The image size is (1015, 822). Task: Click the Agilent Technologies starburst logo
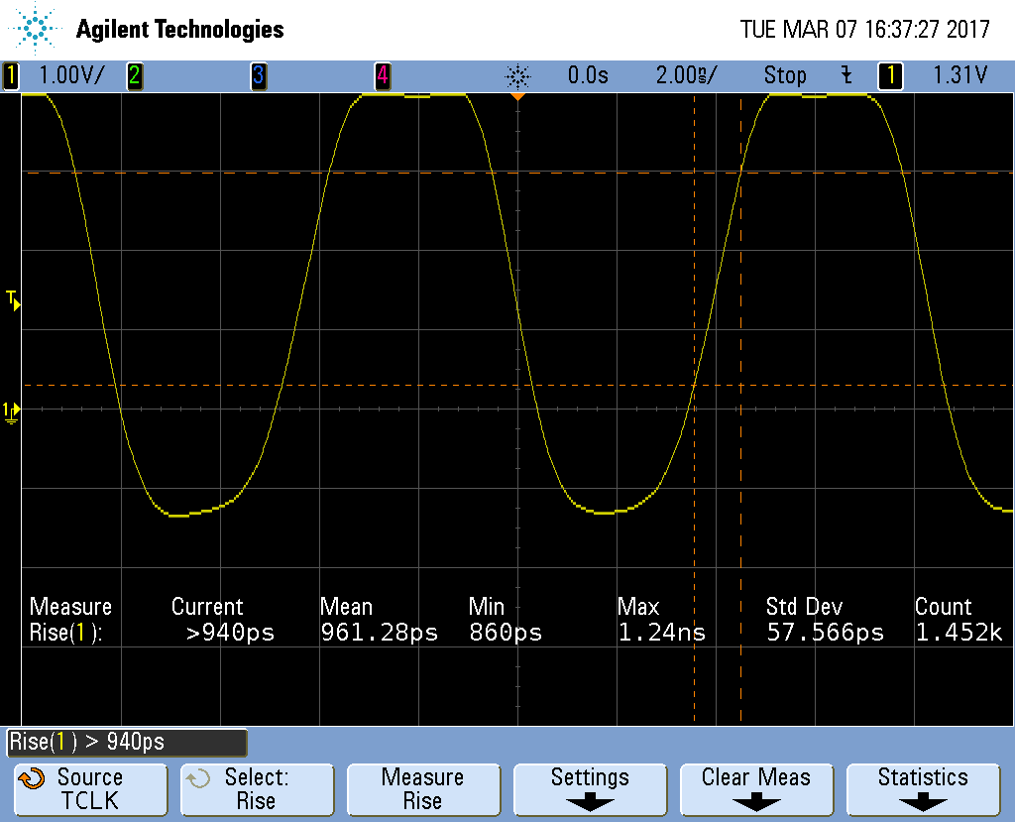click(x=36, y=30)
